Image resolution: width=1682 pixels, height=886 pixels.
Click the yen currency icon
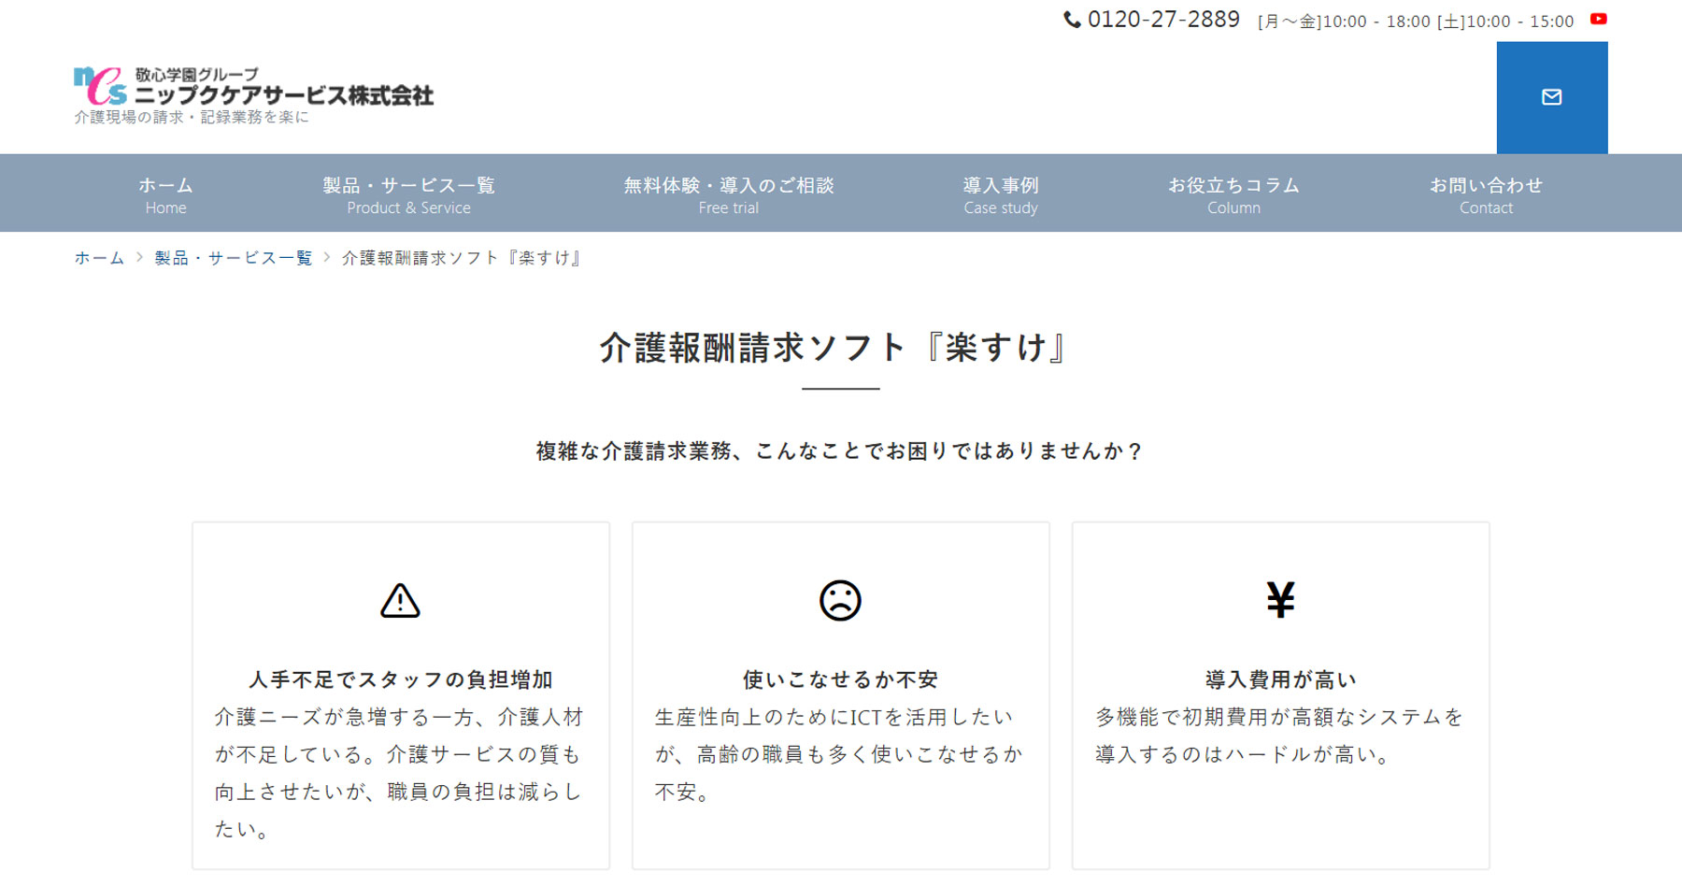coord(1280,600)
